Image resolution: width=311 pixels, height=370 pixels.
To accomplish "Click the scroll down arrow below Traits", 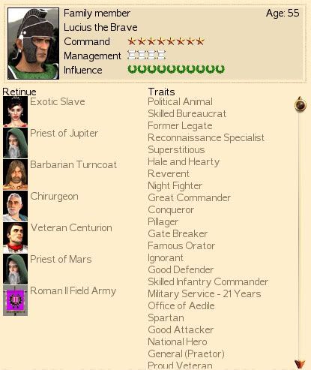I will [300, 364].
